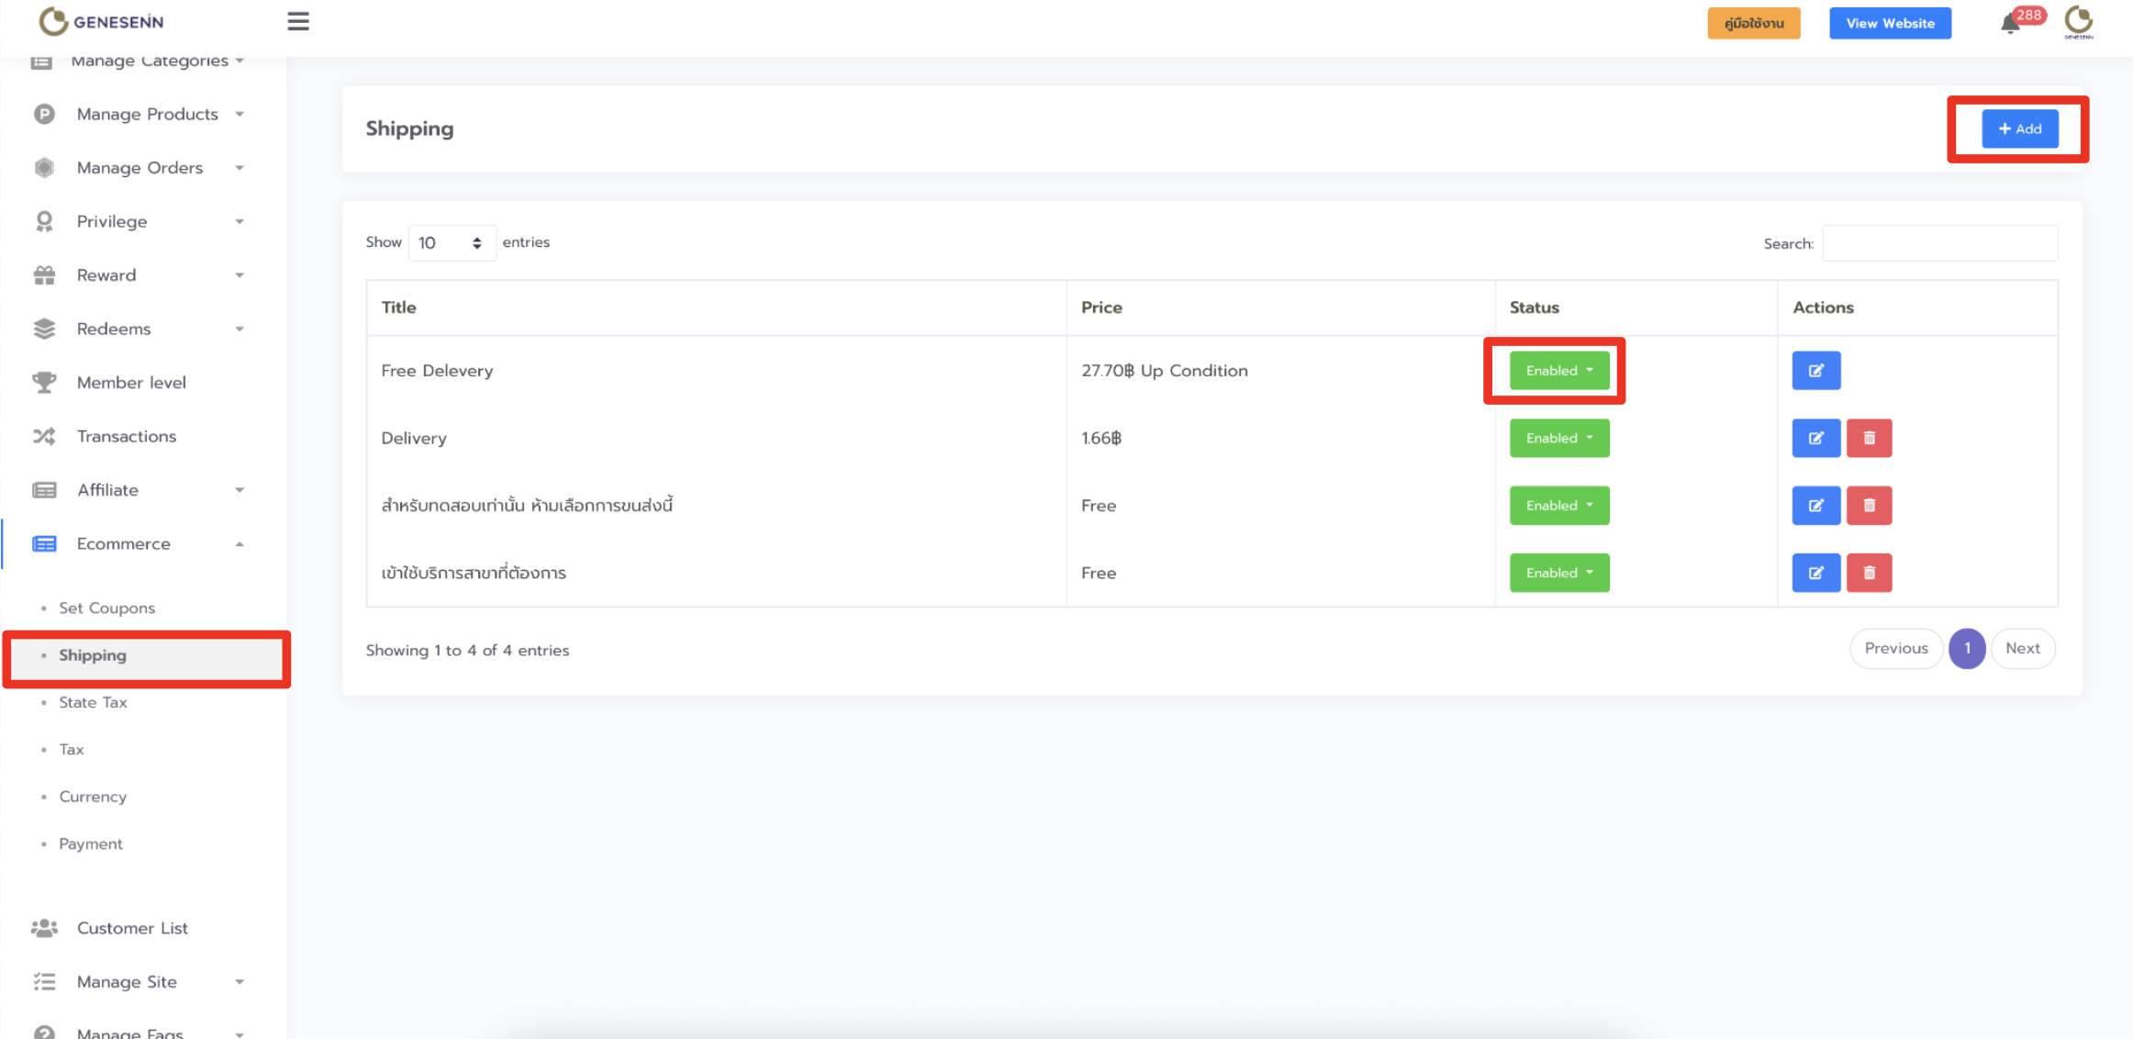This screenshot has height=1039, width=2133.
Task: Open the Set Coupons submenu item
Action: click(x=106, y=608)
